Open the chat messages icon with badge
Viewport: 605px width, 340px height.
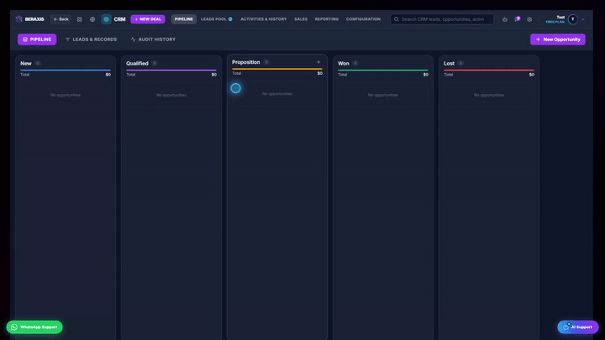coord(517,19)
